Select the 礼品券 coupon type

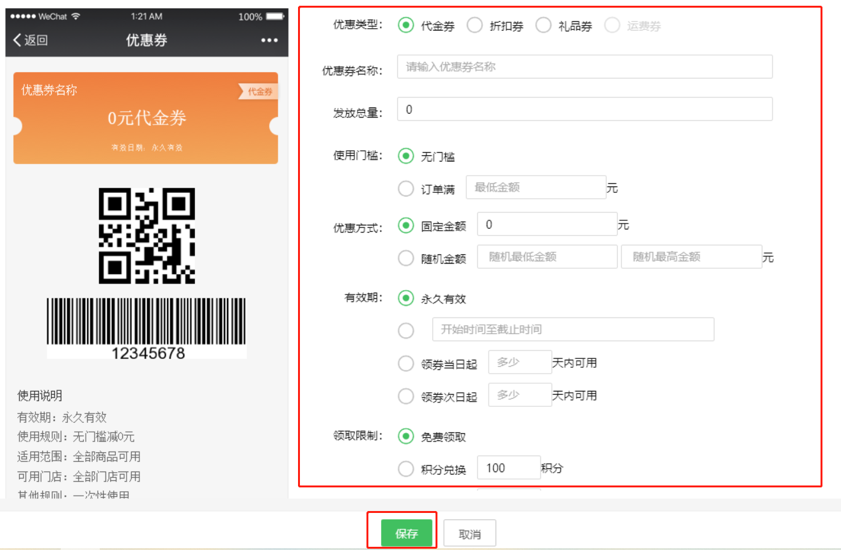pos(543,26)
